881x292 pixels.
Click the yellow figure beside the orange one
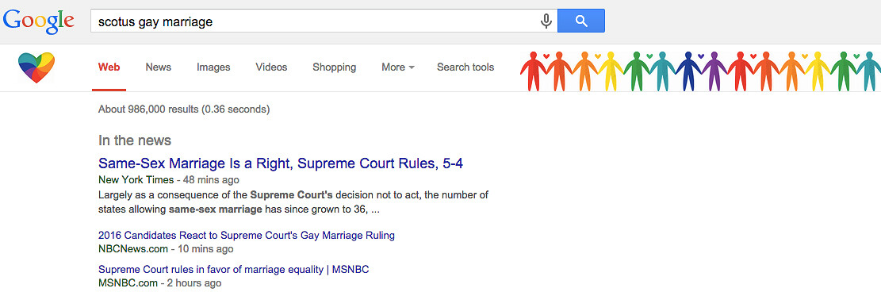tap(610, 71)
